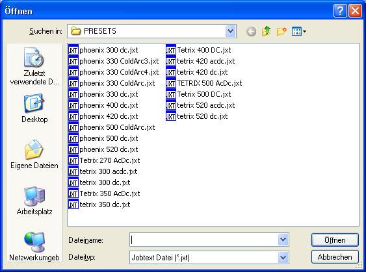Select JXT icon of phoenix 520 dc.jxt

point(73,149)
